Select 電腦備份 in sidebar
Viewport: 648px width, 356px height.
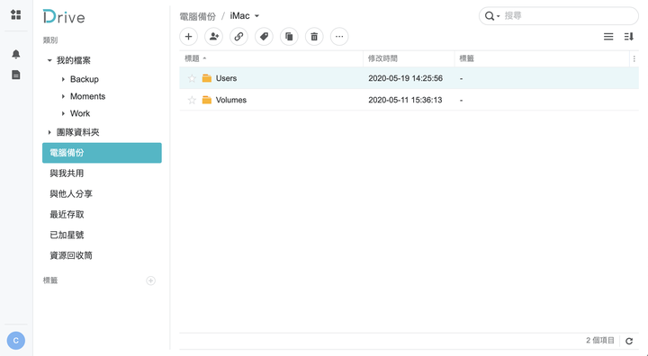click(102, 153)
